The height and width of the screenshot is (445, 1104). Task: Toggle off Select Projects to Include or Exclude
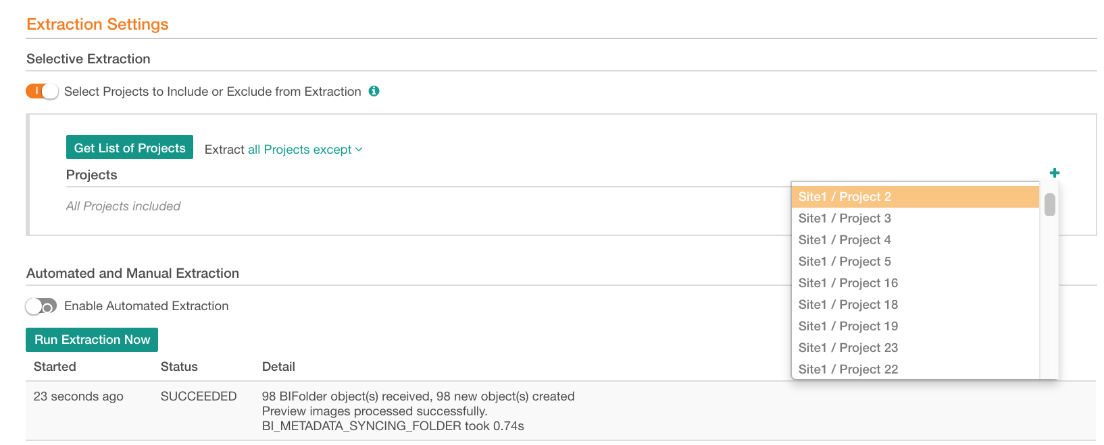click(x=42, y=91)
